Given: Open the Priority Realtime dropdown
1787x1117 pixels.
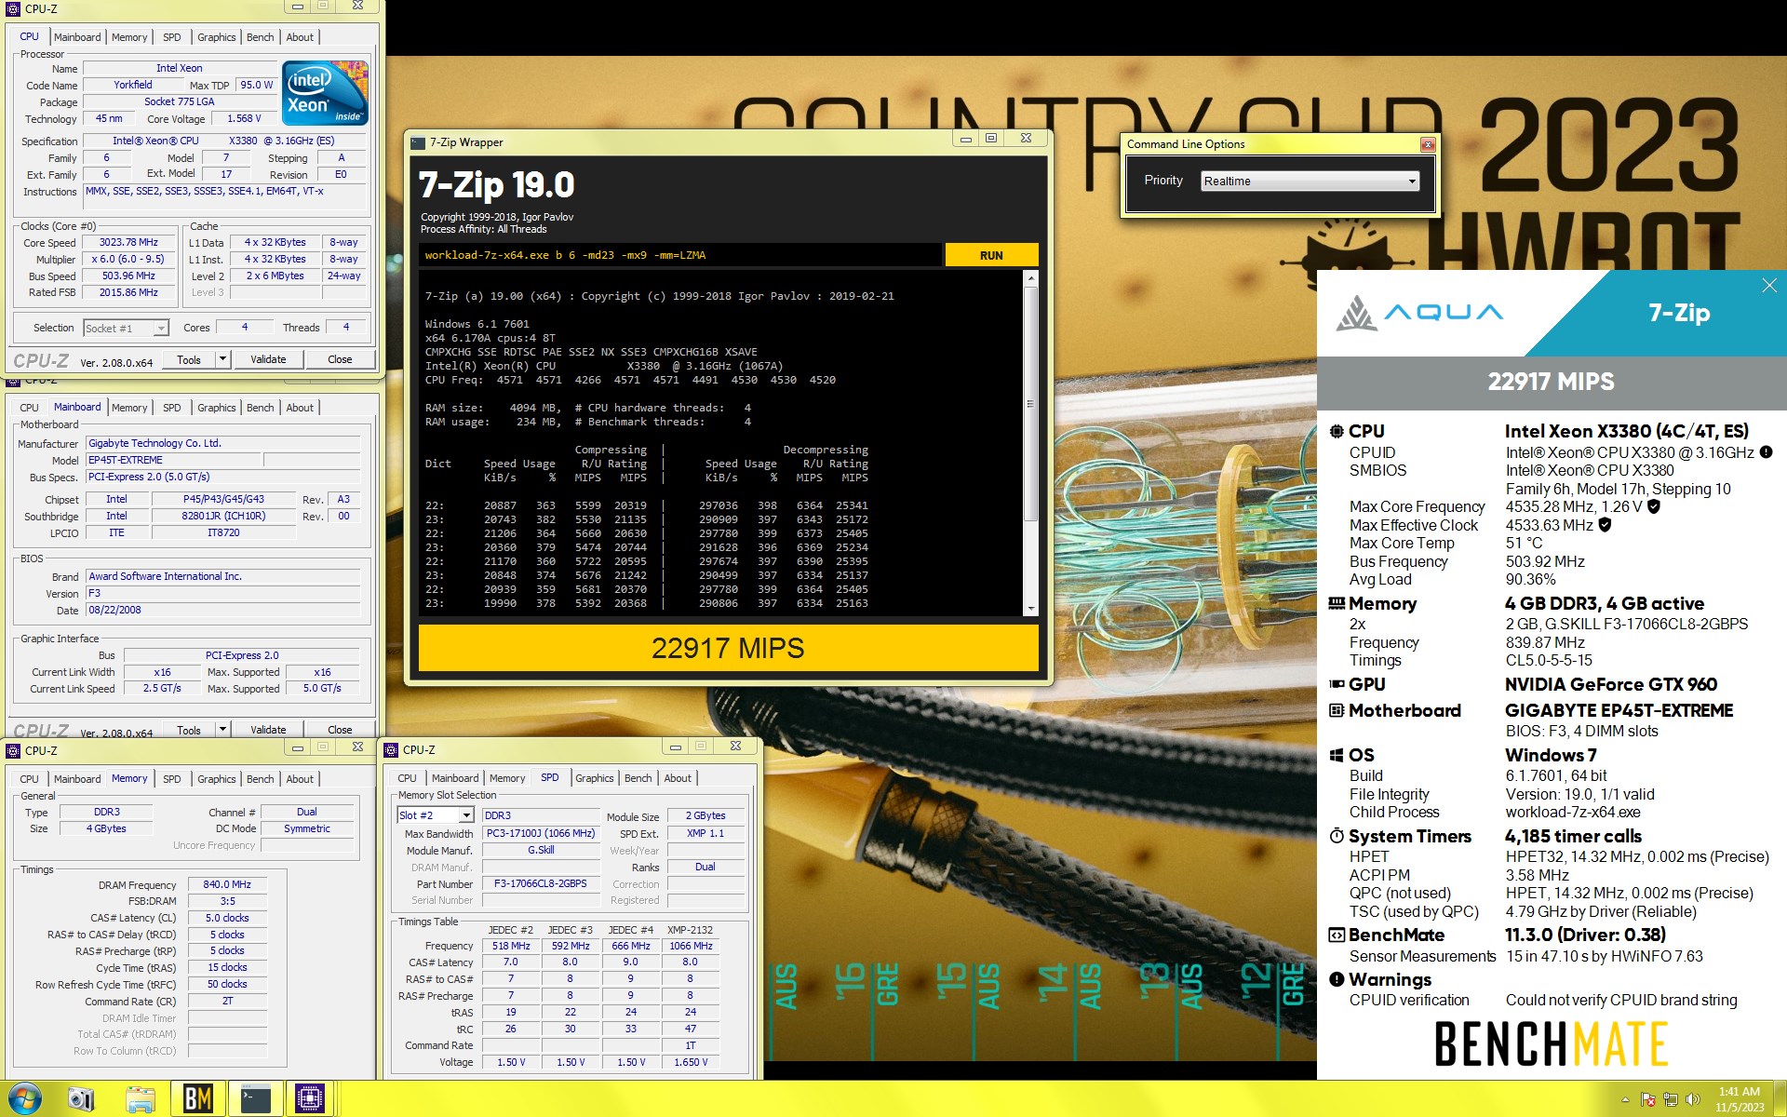Looking at the screenshot, I should point(1310,181).
